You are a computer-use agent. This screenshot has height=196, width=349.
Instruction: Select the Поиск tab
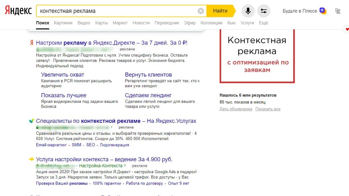click(42, 23)
